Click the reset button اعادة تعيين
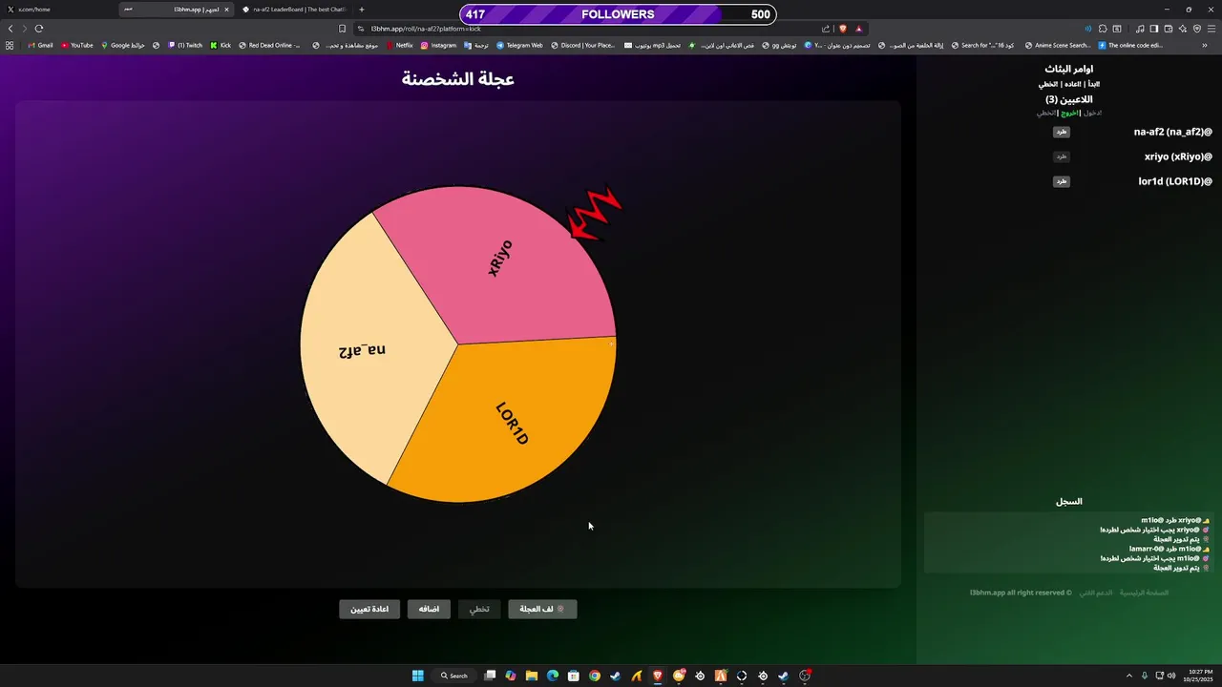 pos(369,609)
